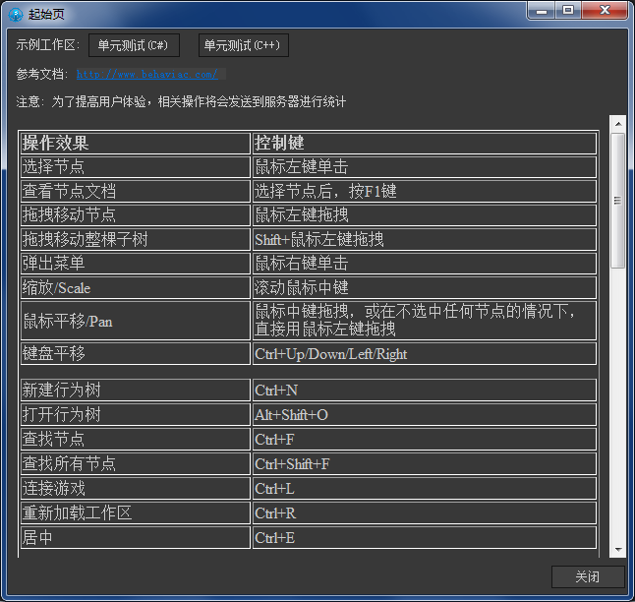Open the behaviac.com reference documentation link
The height and width of the screenshot is (602, 635).
click(x=147, y=74)
